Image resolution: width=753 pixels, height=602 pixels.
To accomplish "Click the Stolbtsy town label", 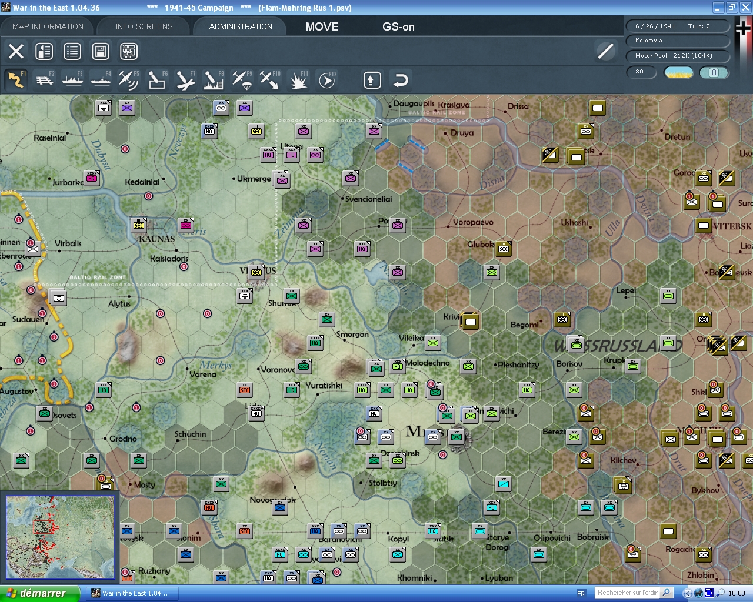I will 383,483.
